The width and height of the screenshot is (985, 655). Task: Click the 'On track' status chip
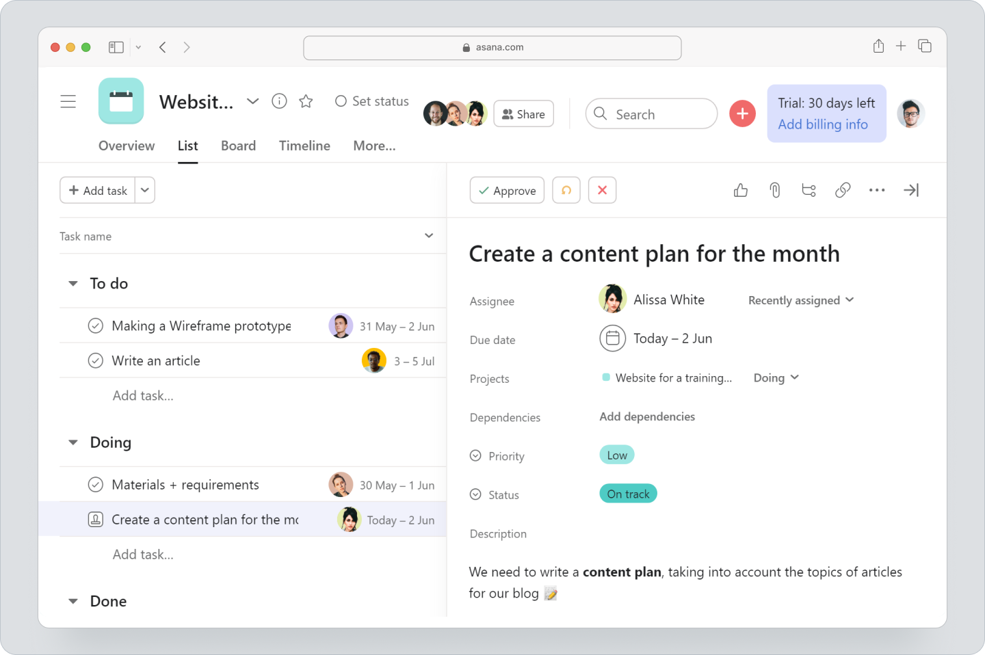pos(628,493)
